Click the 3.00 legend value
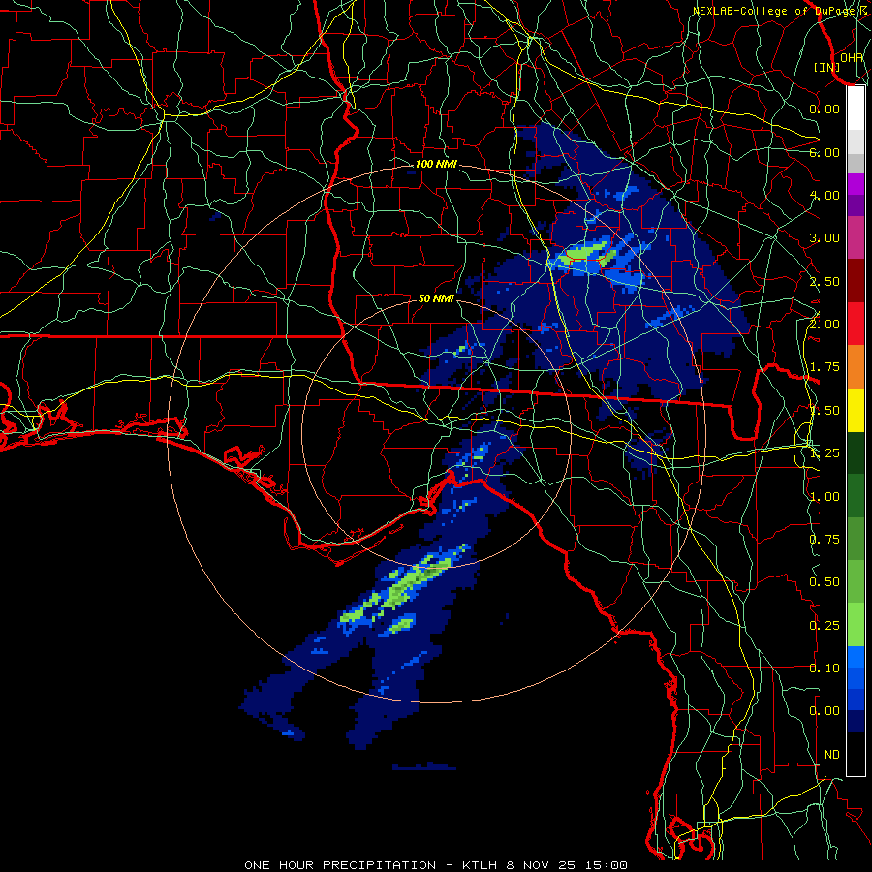The image size is (872, 872). tap(825, 238)
